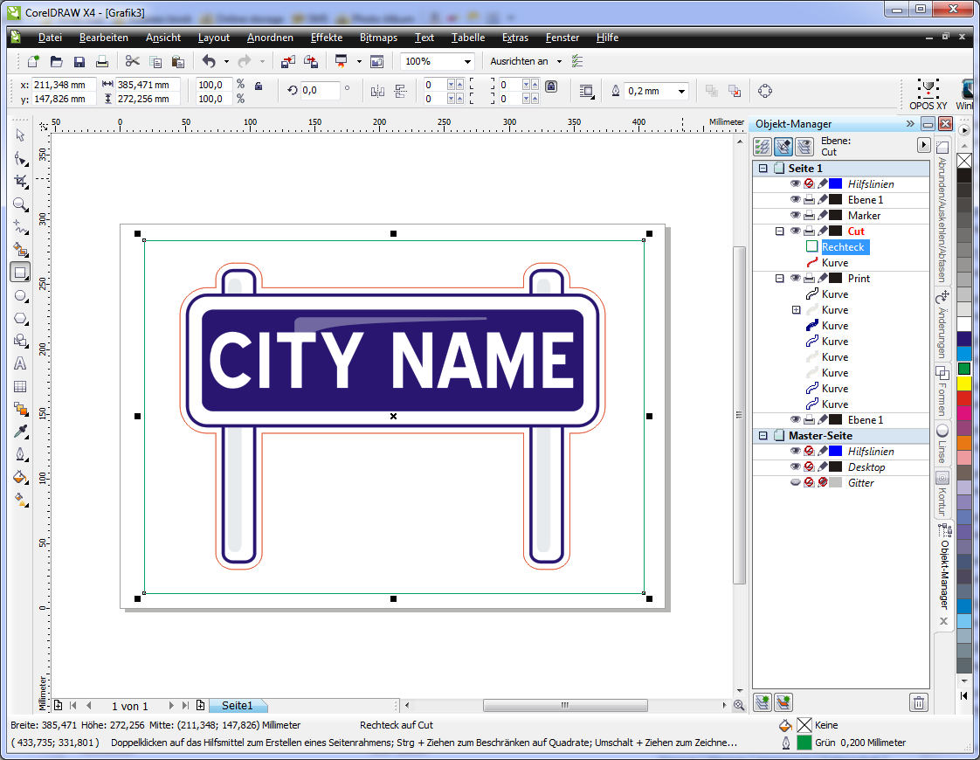Switch to the Seite1 page tab

click(238, 706)
